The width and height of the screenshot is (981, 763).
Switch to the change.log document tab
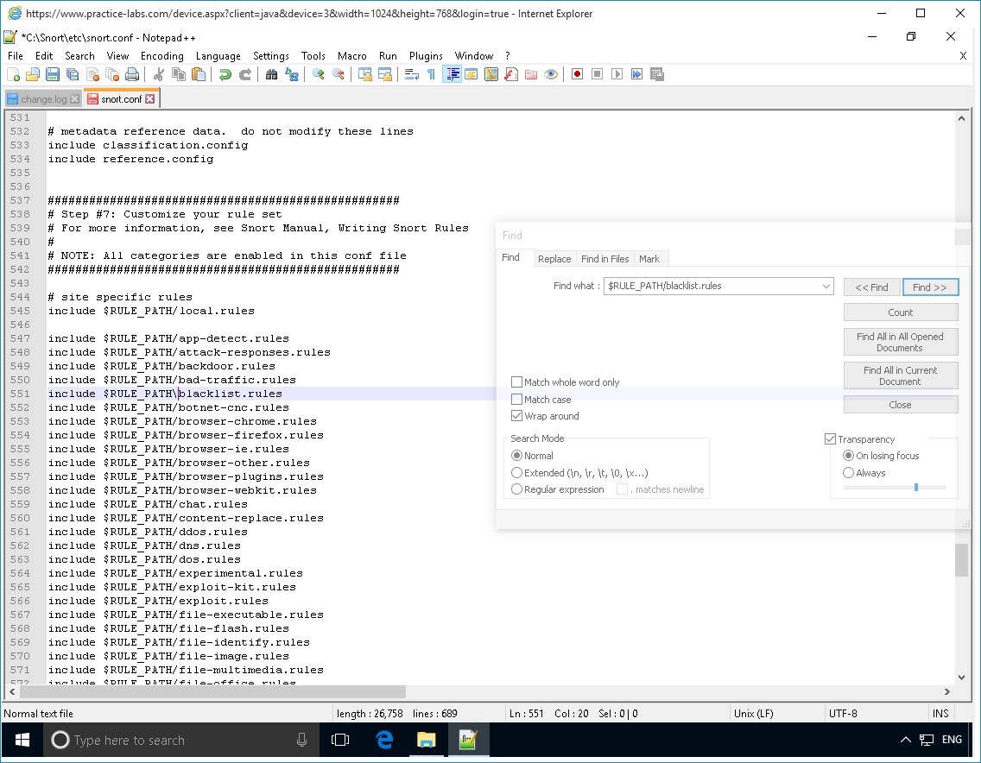coord(43,99)
